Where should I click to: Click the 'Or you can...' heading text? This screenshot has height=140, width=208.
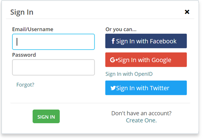click(x=121, y=29)
